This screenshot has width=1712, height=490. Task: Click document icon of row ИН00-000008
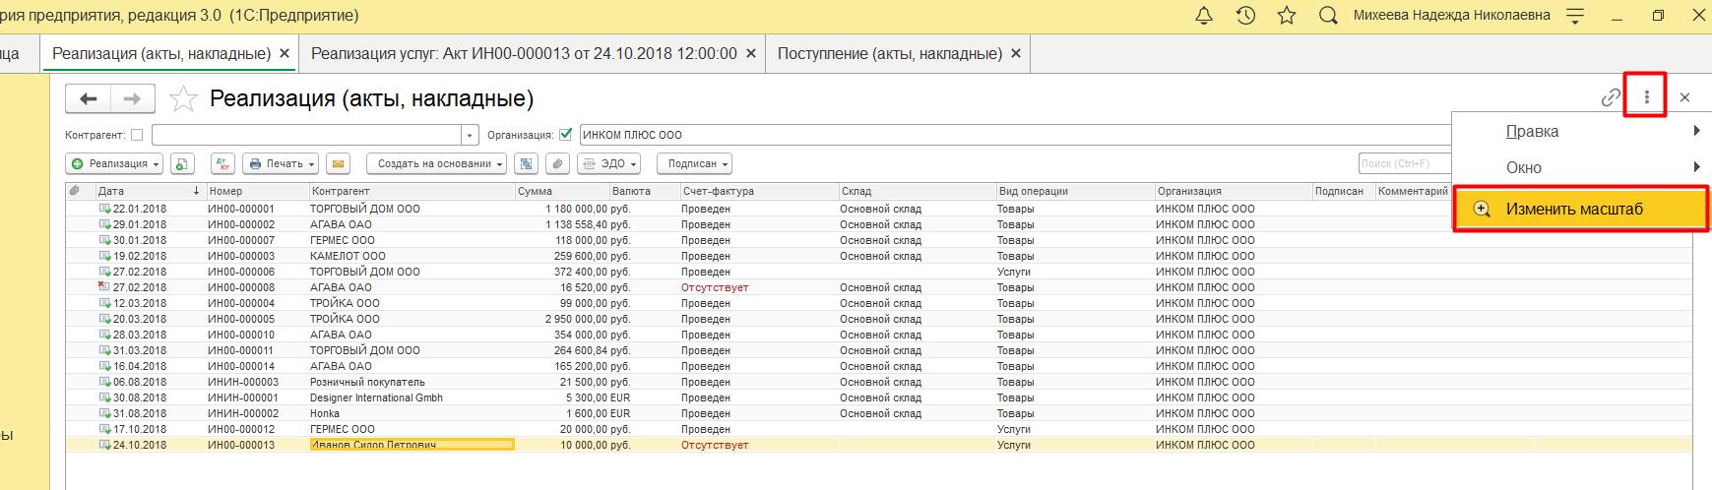tap(103, 287)
